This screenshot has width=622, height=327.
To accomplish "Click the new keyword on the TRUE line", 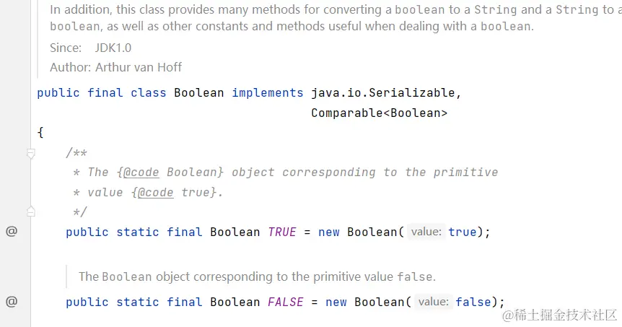I will coord(329,232).
